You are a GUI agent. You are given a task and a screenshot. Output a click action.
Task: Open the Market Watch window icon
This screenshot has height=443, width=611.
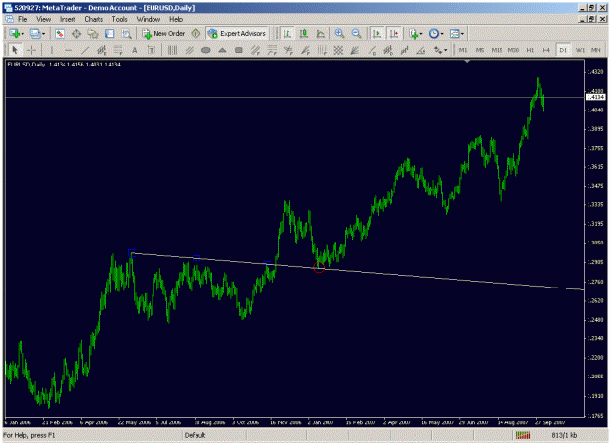tap(60, 34)
